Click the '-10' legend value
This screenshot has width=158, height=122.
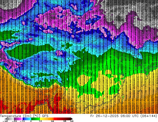point(22,121)
